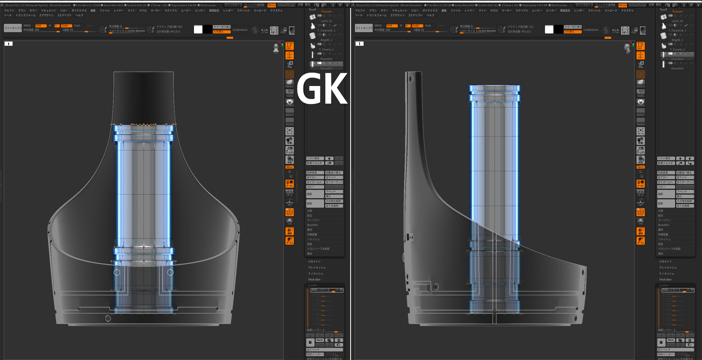The height and width of the screenshot is (360, 702).
Task: Open the ファイル menu in left window
Action: point(105,11)
